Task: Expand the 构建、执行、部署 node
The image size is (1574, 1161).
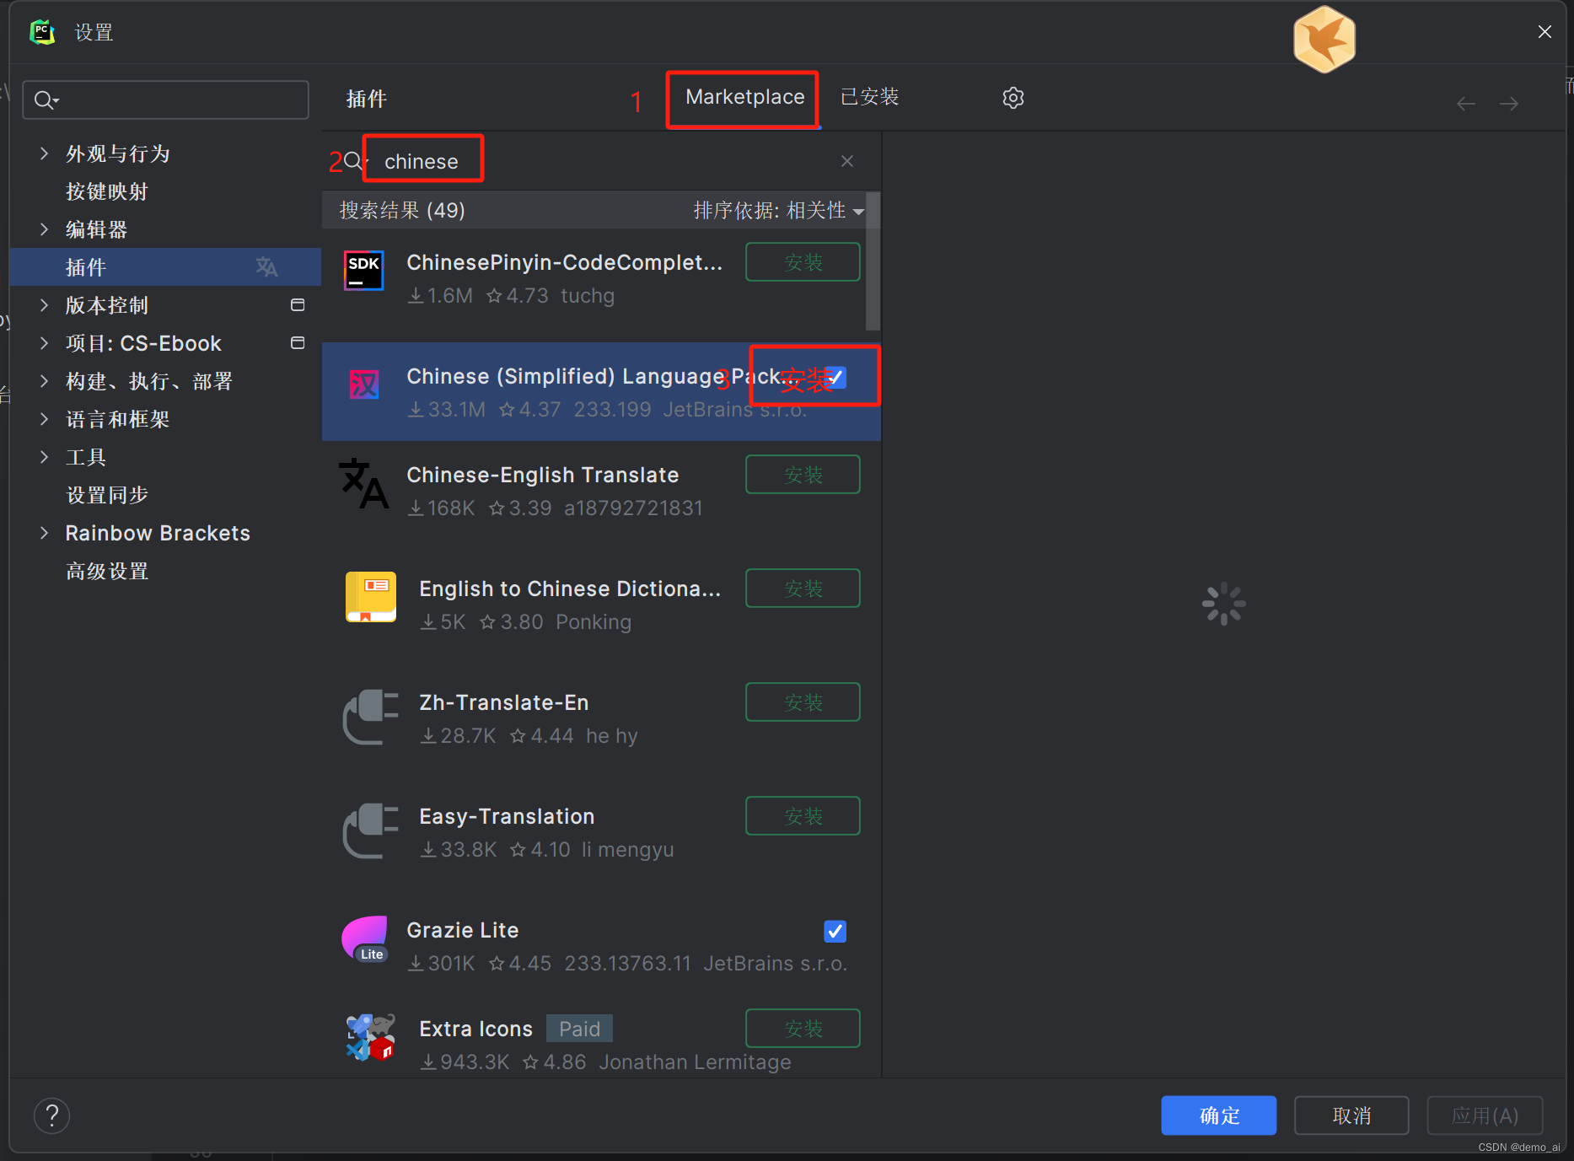Action: 44,381
